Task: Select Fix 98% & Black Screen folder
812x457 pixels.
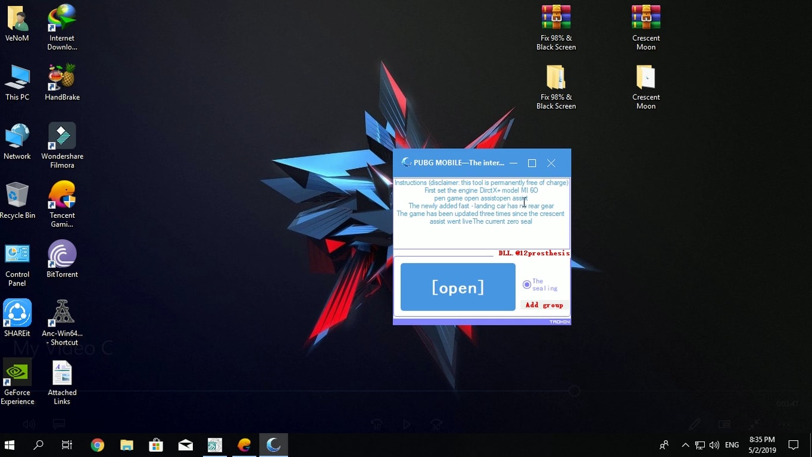Action: (x=556, y=86)
